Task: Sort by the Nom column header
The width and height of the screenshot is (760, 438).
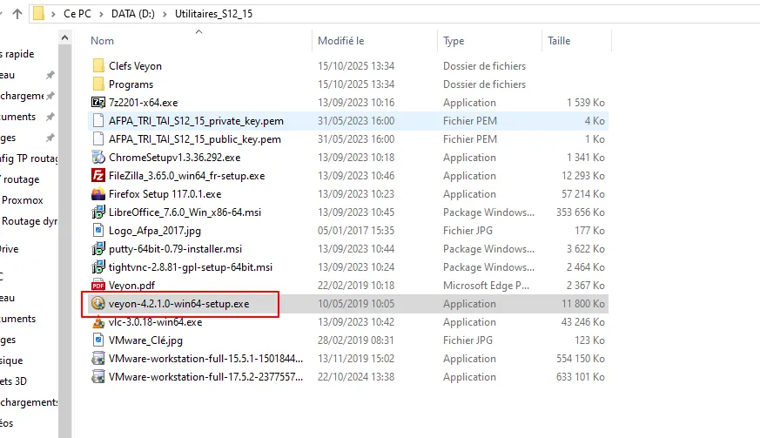Action: click(x=102, y=41)
